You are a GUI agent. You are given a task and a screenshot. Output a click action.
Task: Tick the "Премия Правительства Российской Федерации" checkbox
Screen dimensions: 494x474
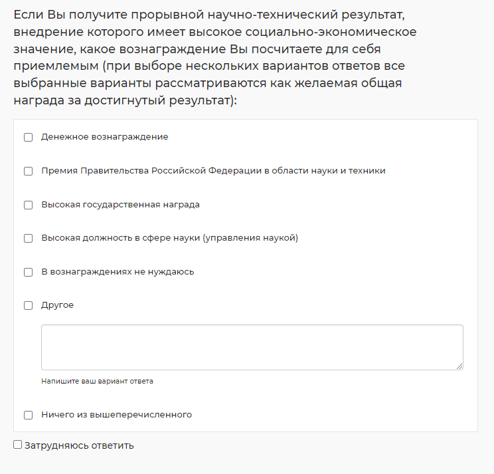[29, 172]
